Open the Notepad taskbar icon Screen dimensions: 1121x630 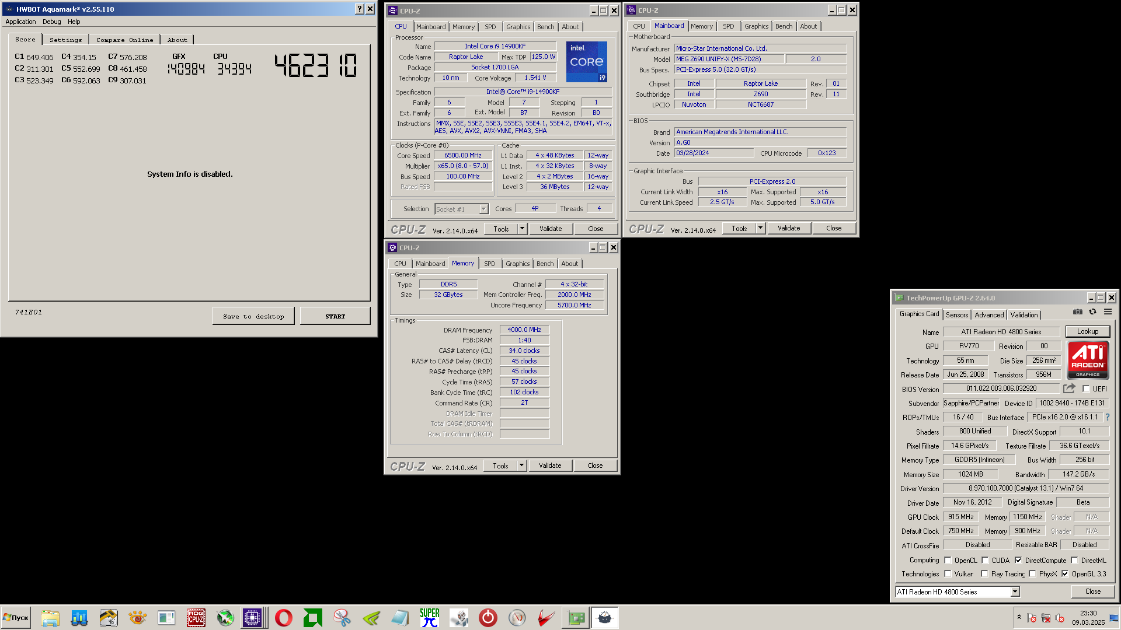401,618
